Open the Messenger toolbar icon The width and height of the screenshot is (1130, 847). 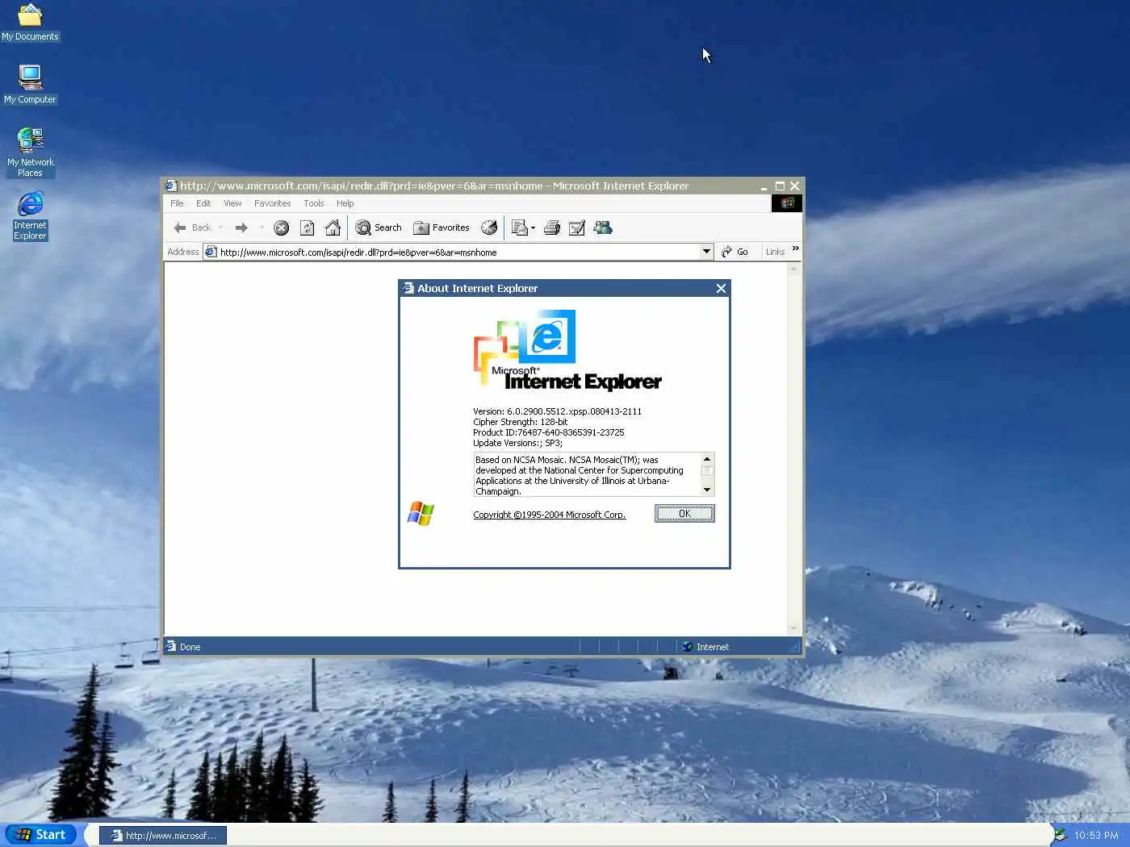[603, 227]
